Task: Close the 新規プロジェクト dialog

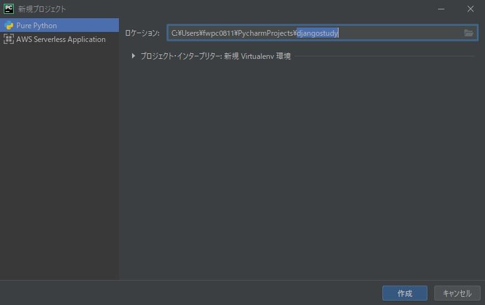Action: pos(470,9)
